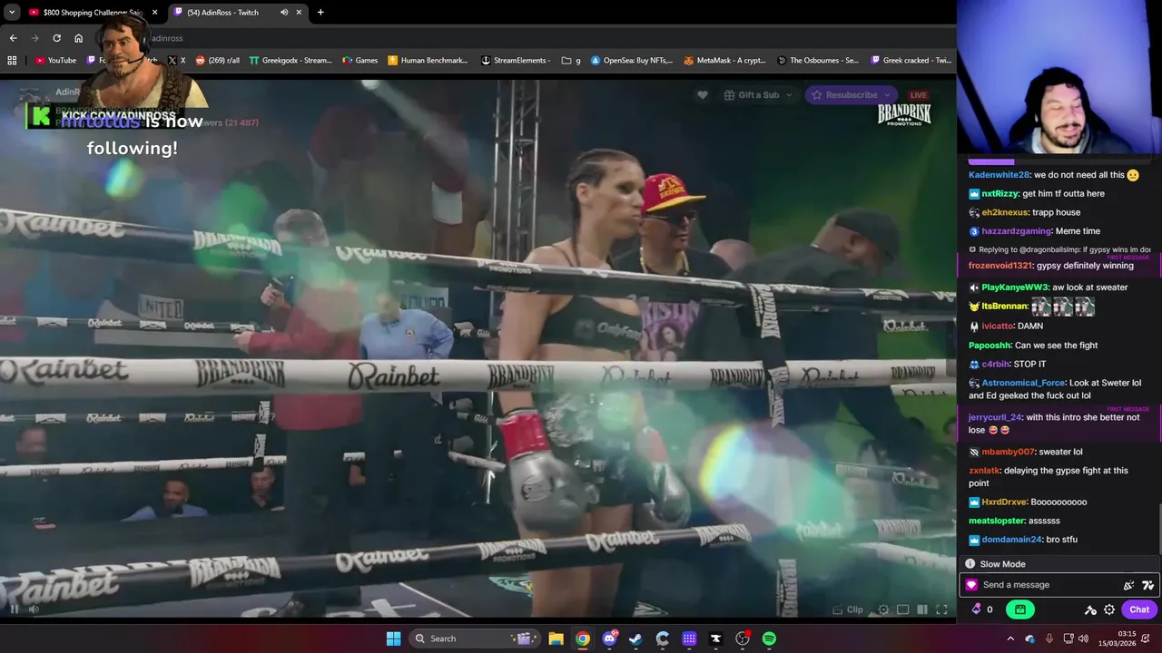Viewport: 1162px width, 653px height.
Task: Open Discord from the taskbar
Action: (609, 638)
